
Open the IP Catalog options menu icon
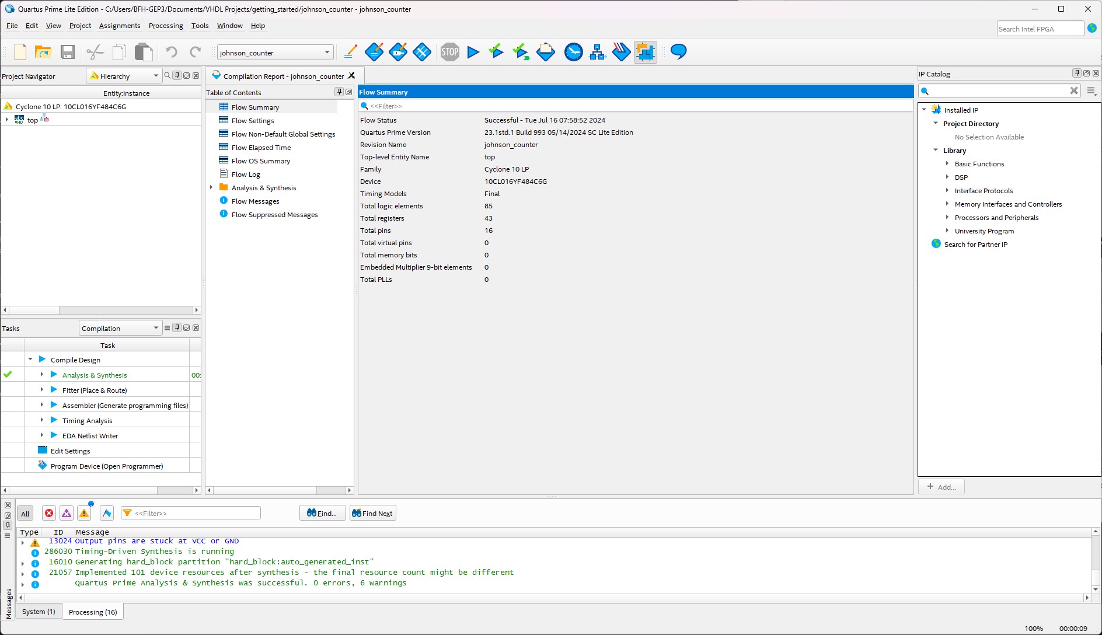[1091, 91]
